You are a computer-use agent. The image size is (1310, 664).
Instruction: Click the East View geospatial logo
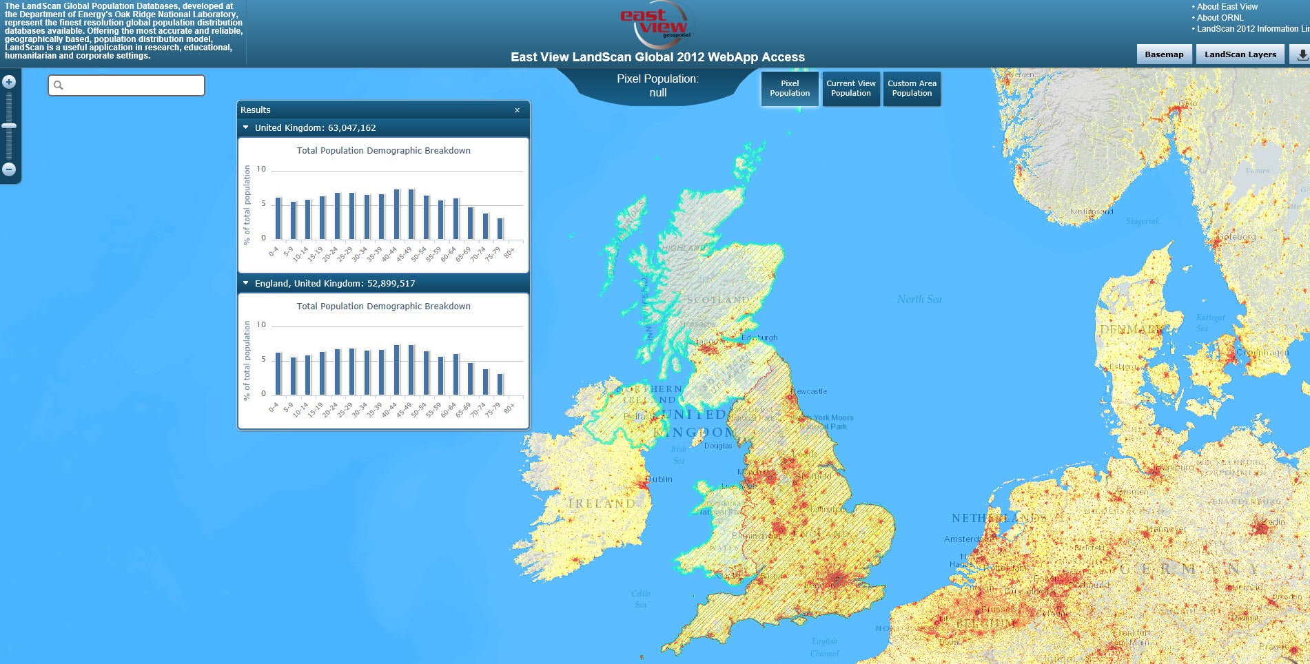tap(653, 24)
